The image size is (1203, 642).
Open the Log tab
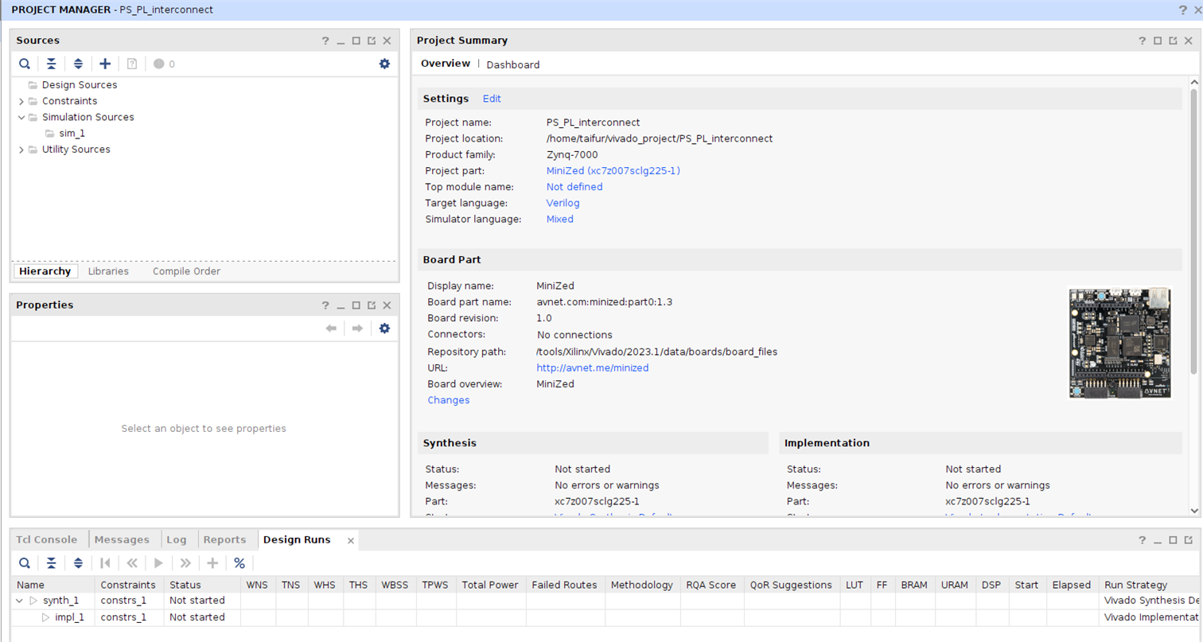coord(177,539)
